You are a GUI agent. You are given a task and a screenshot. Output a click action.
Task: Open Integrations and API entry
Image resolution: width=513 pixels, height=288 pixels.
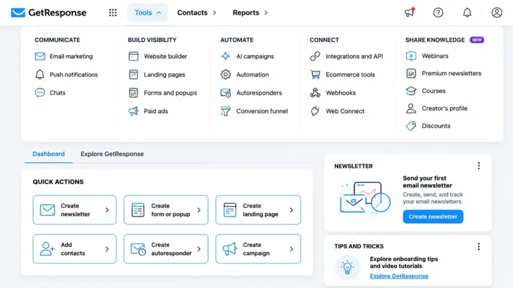coord(346,56)
